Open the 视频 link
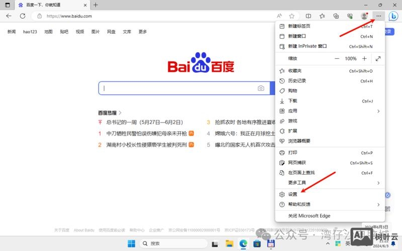 (80, 32)
